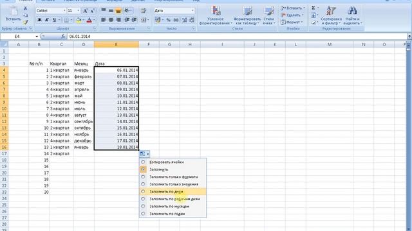Open the Формат cells menu
Viewport: 412px width, 231px height.
[x=292, y=22]
